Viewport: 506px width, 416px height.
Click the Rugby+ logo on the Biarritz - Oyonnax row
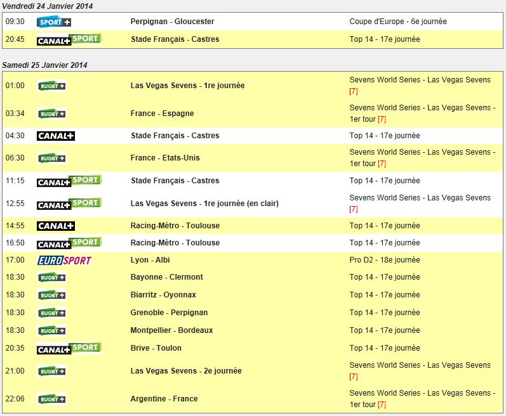point(52,295)
